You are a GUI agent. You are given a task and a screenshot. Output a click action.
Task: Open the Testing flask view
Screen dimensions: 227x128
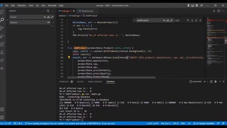(2, 52)
